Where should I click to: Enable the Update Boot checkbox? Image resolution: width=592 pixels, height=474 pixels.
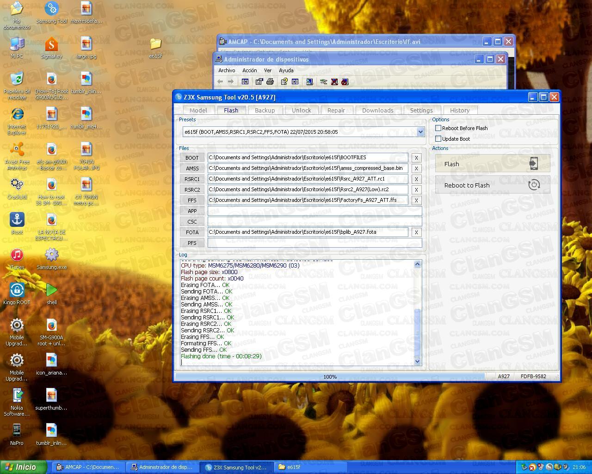click(438, 139)
